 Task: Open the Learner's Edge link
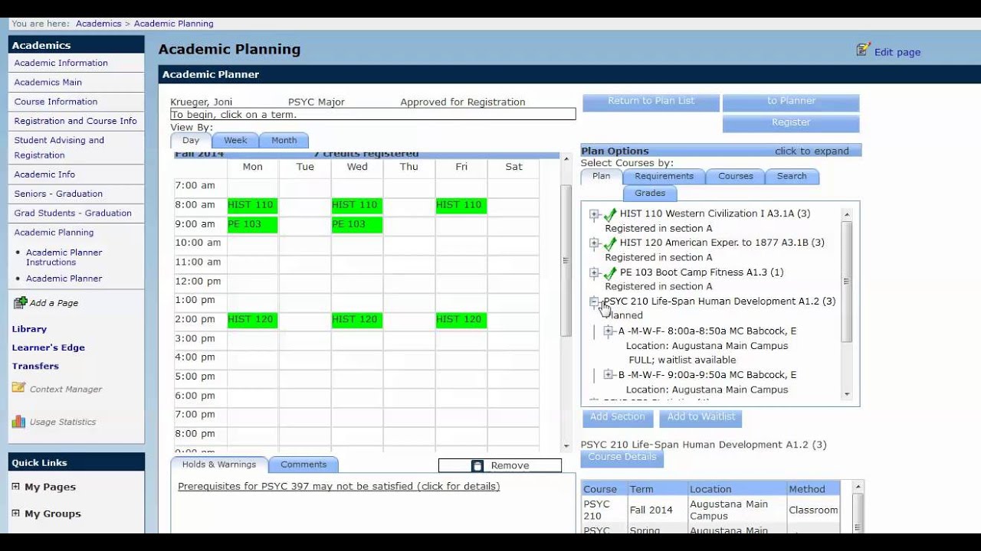coord(48,347)
